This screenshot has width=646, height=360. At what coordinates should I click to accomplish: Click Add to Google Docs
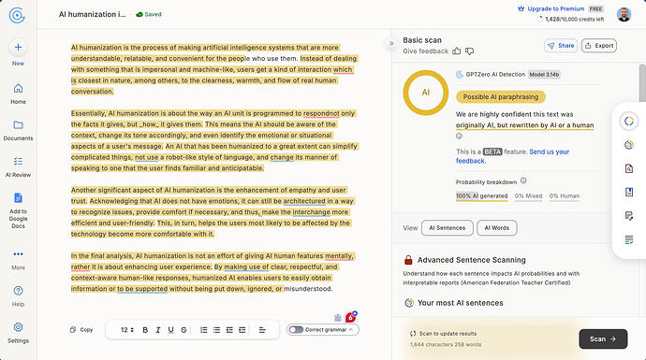[x=18, y=210]
